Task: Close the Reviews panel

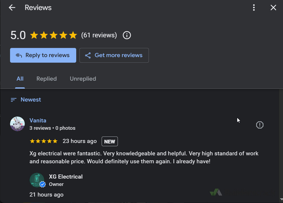Action: pyautogui.click(x=273, y=8)
